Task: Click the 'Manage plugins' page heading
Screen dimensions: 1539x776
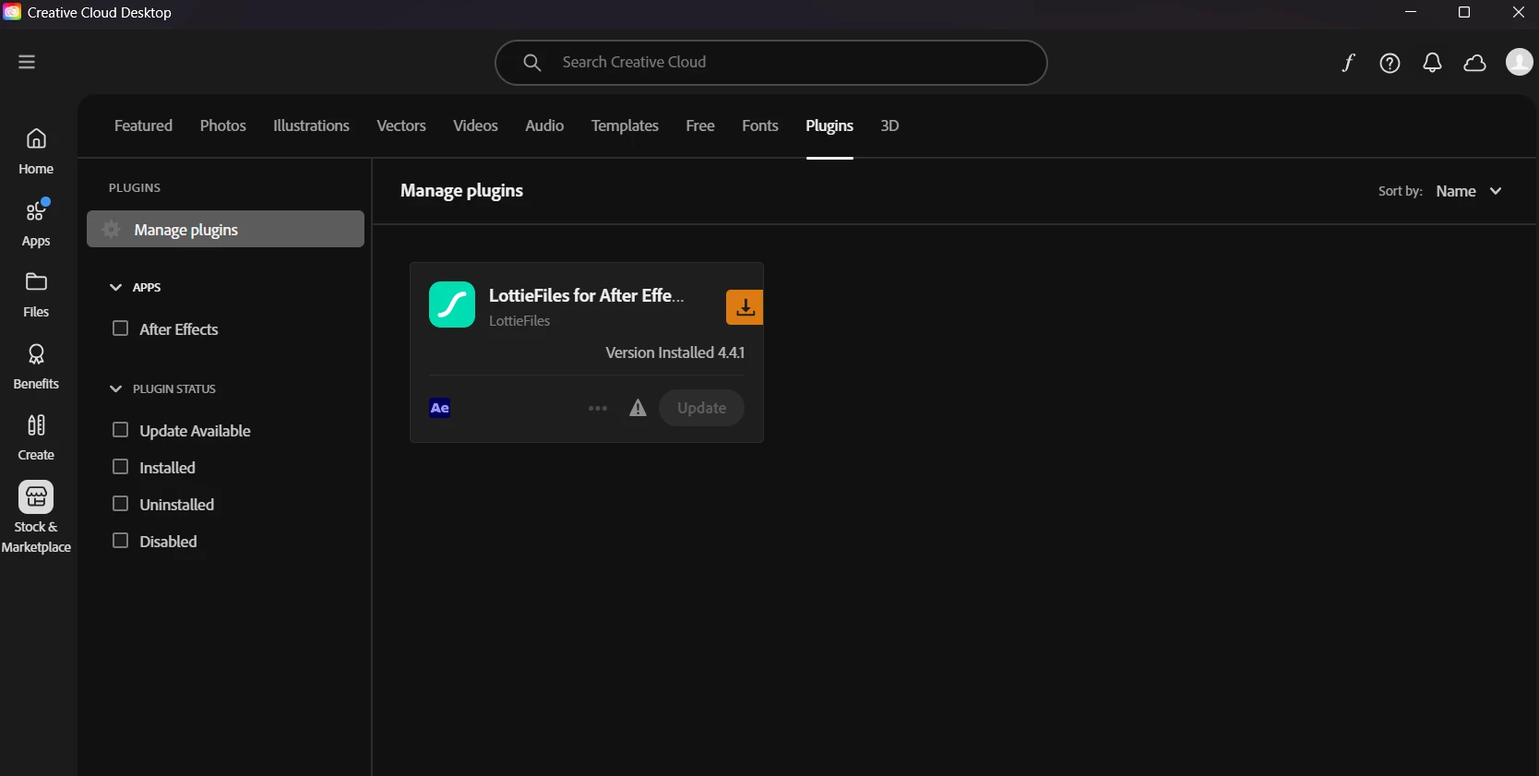Action: click(461, 191)
